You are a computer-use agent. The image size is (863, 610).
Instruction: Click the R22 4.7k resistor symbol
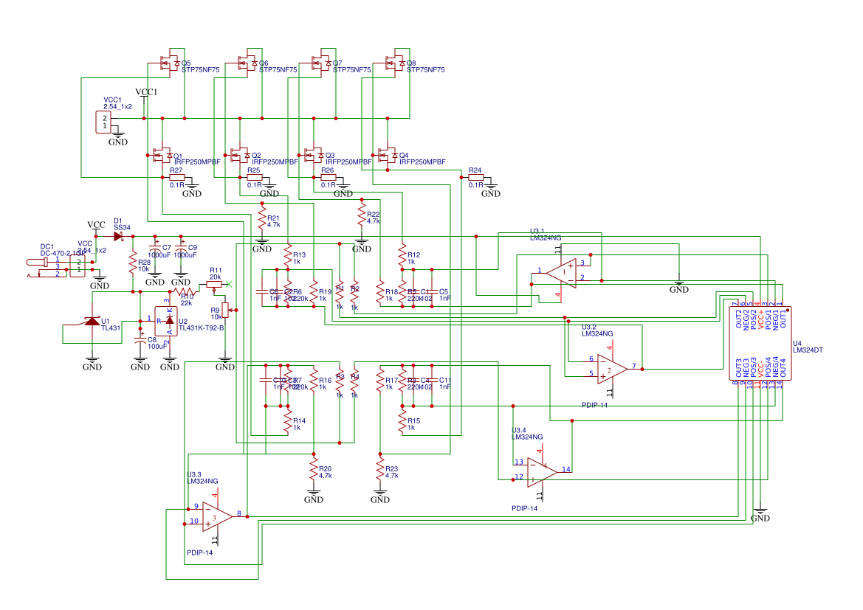tap(362, 215)
